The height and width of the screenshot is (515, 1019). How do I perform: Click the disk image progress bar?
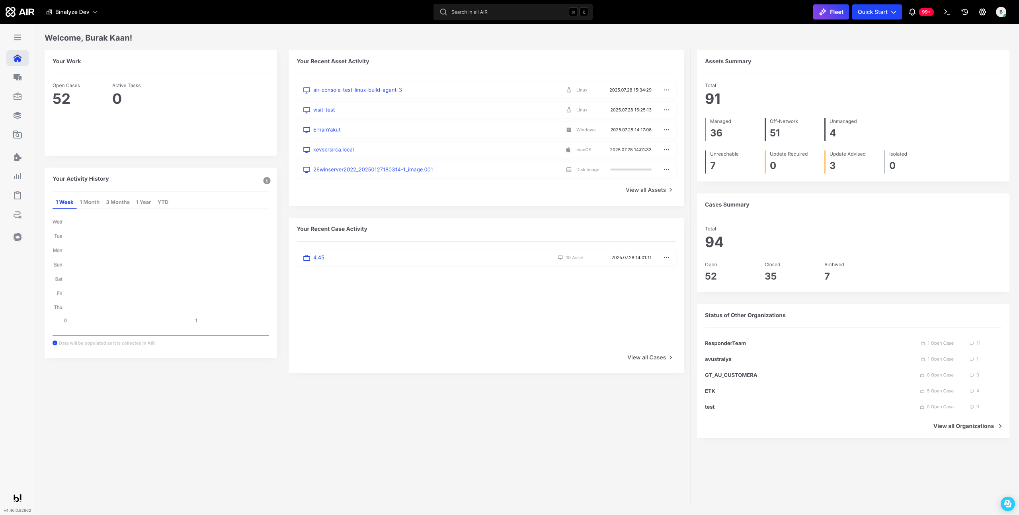[x=631, y=170]
